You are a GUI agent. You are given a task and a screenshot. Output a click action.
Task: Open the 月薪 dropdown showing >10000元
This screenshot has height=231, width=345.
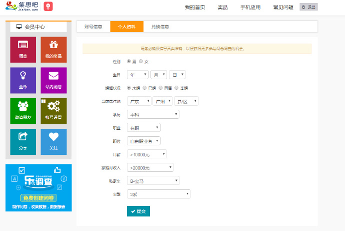[x=147, y=154]
